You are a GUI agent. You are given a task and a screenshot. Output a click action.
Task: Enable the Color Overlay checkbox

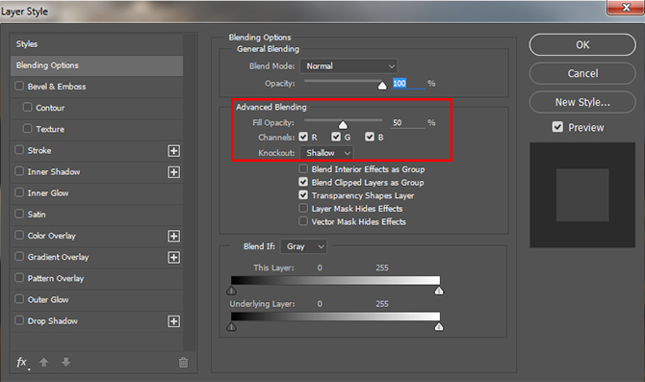click(x=19, y=235)
